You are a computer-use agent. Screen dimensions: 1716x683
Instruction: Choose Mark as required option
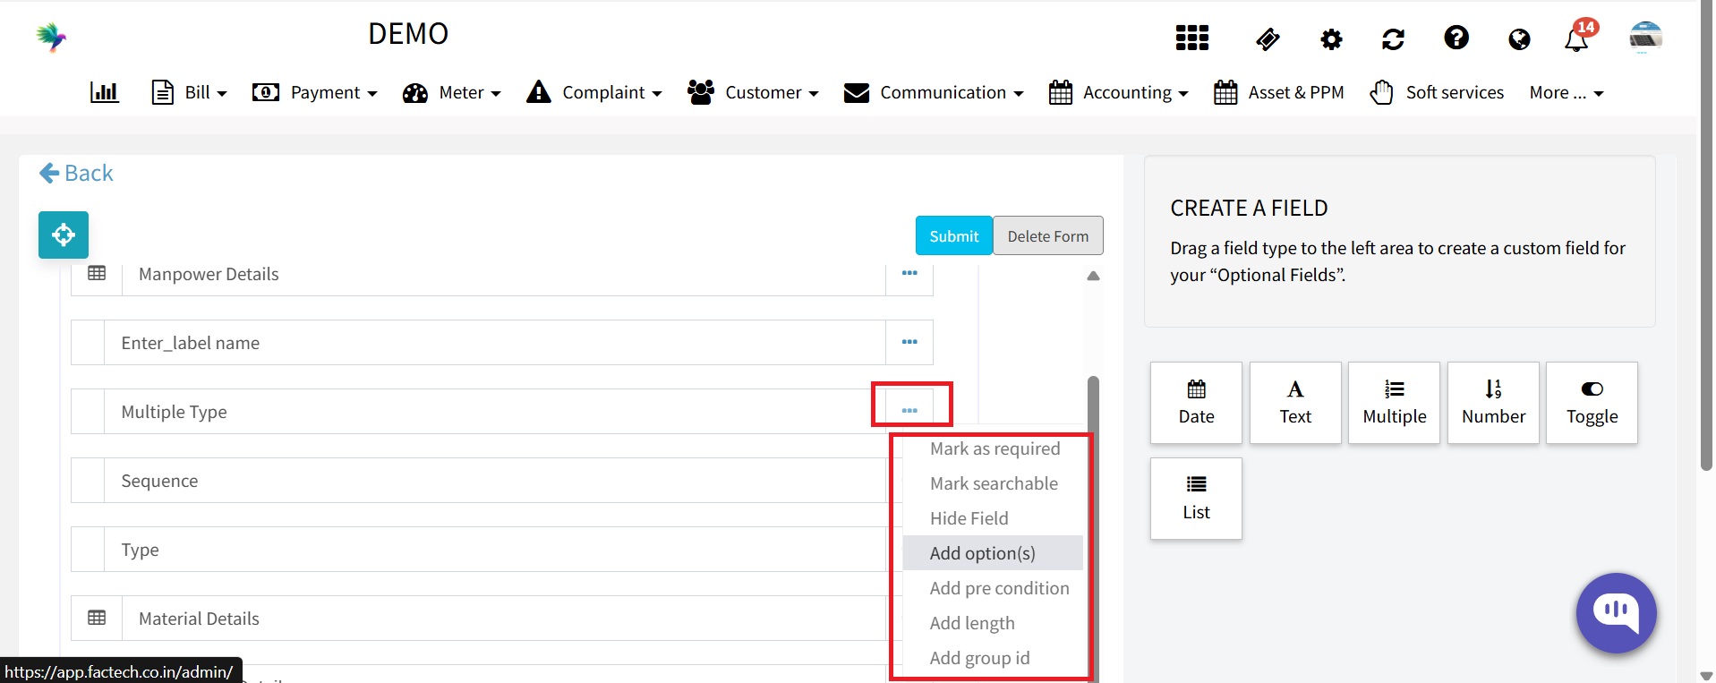click(x=995, y=449)
